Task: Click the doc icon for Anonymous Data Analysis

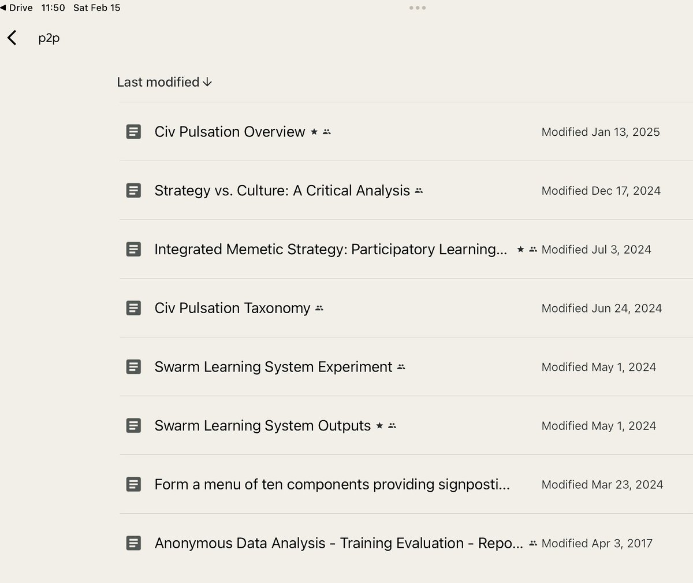Action: [133, 543]
